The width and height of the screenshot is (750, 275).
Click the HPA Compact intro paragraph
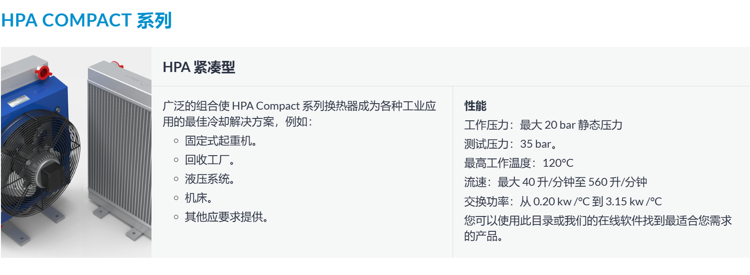click(299, 114)
